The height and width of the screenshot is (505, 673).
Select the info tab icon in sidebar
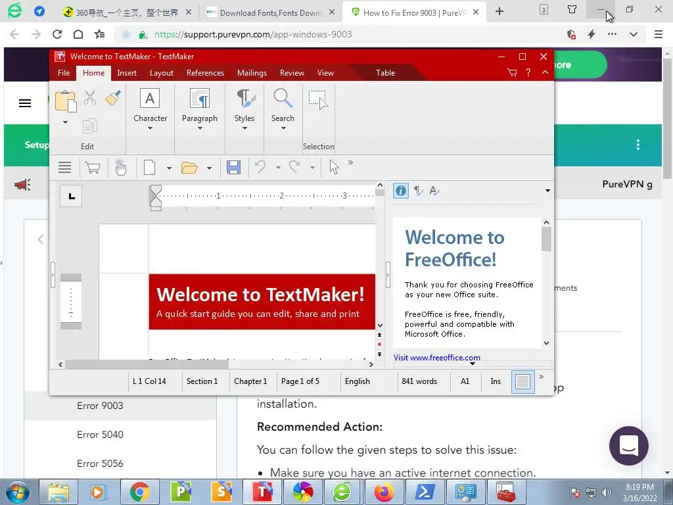point(400,191)
